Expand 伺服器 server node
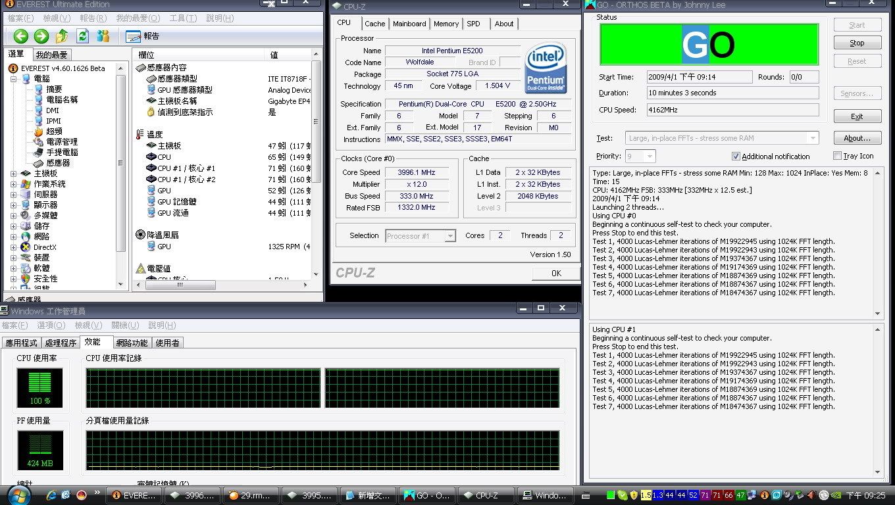 [x=14, y=195]
